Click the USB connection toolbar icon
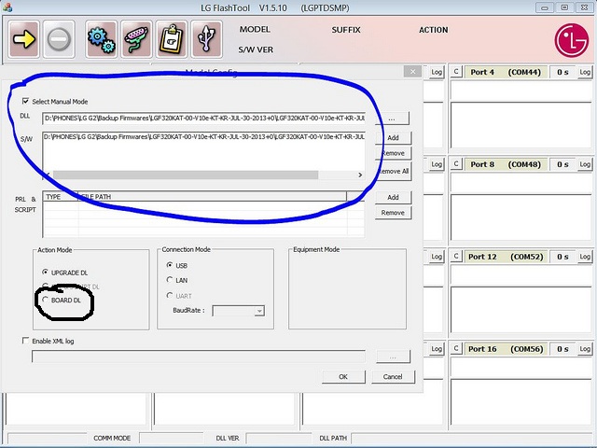 tap(206, 39)
